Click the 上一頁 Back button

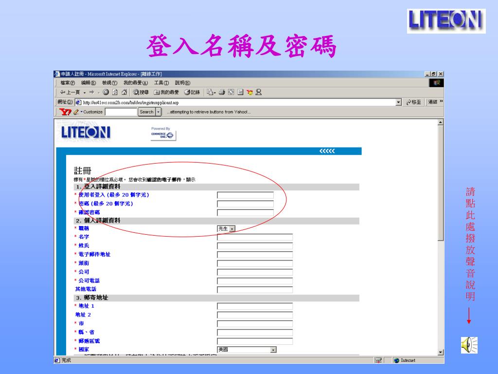click(70, 92)
